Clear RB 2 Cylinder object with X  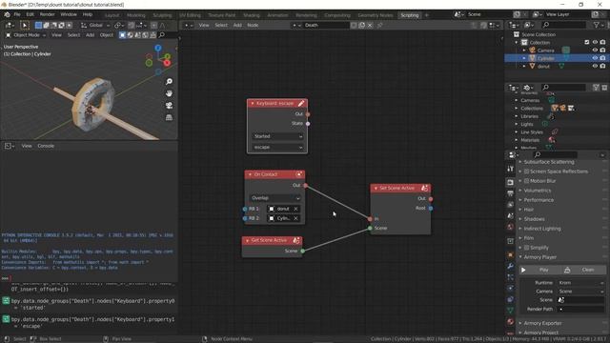[x=295, y=218]
